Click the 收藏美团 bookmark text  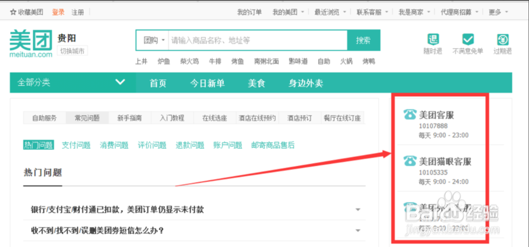[31, 13]
